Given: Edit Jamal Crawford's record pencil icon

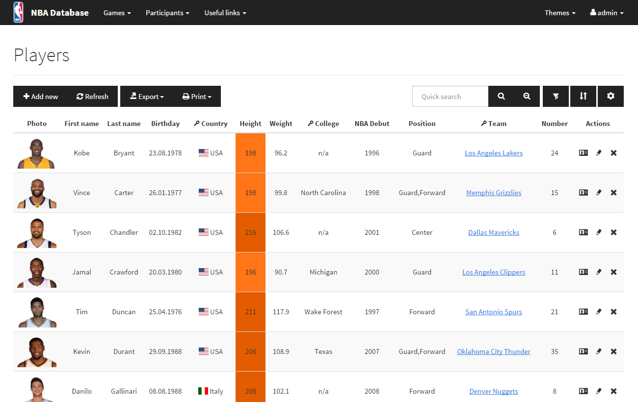Looking at the screenshot, I should pos(599,272).
